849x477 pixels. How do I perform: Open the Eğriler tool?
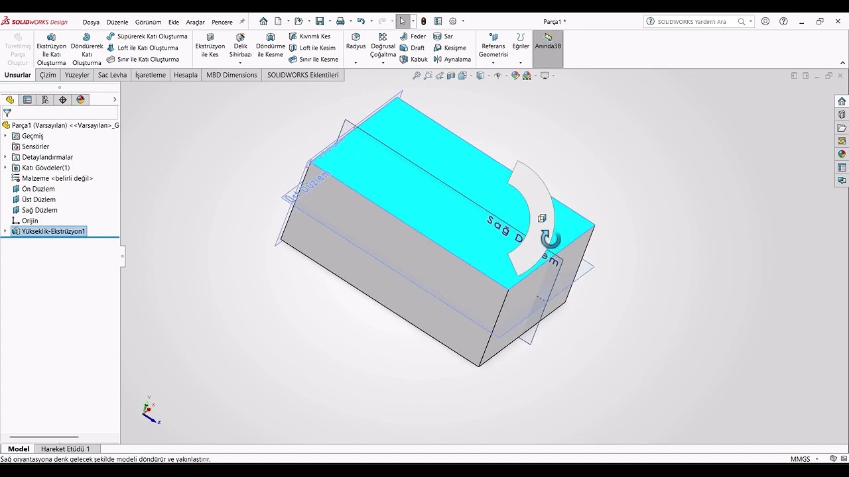tap(521, 41)
